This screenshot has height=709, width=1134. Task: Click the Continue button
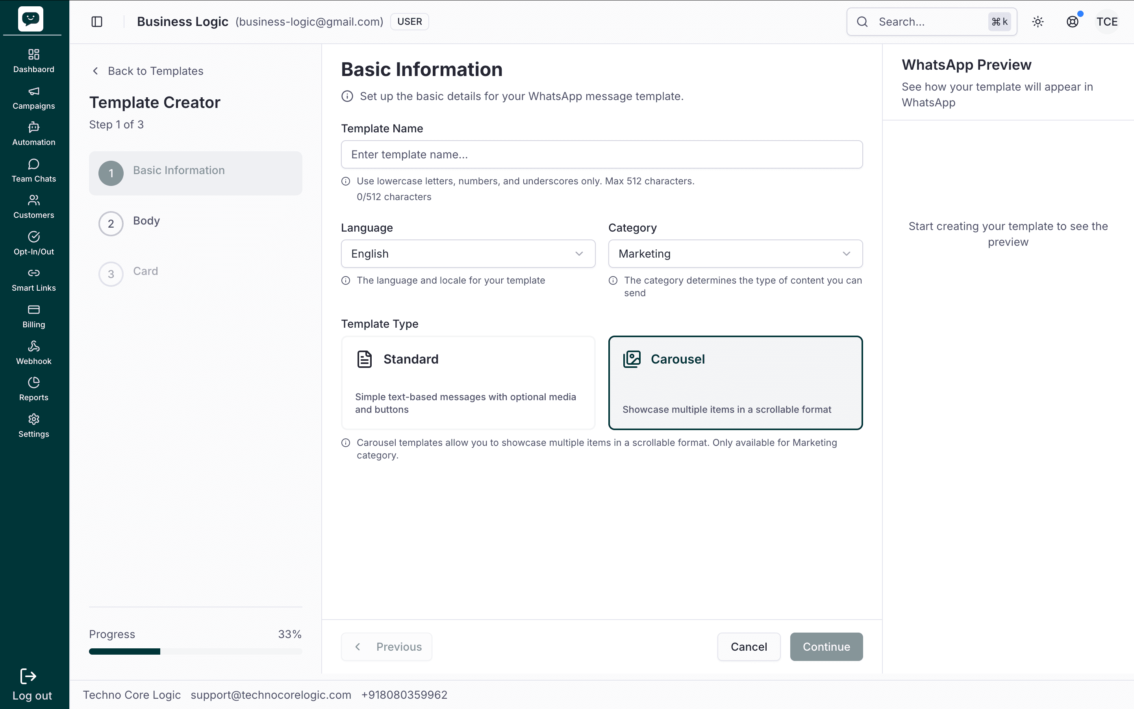(x=826, y=647)
